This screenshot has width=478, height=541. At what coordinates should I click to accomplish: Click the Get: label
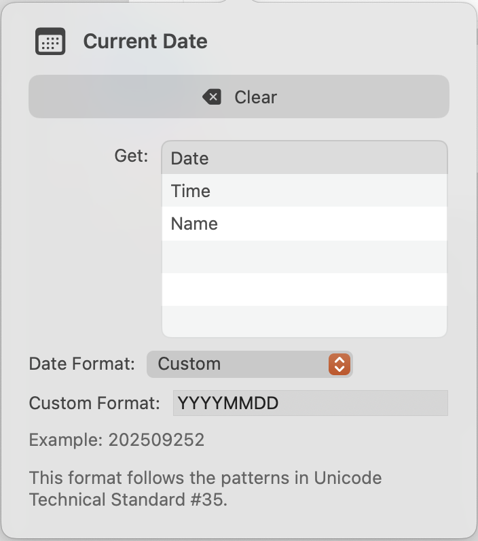tap(131, 156)
